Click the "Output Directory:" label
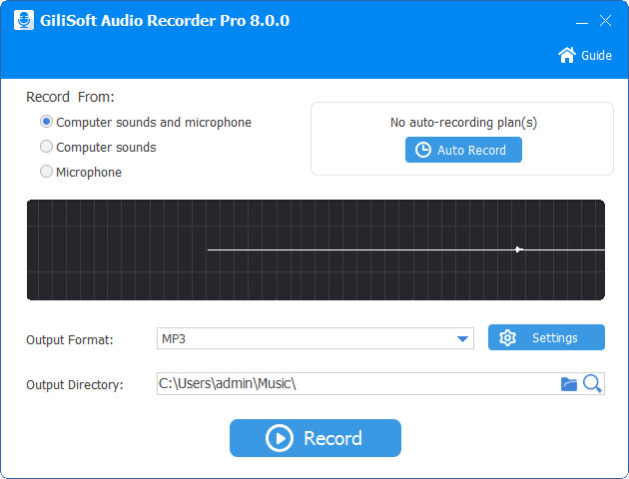The height and width of the screenshot is (479, 629). (75, 385)
